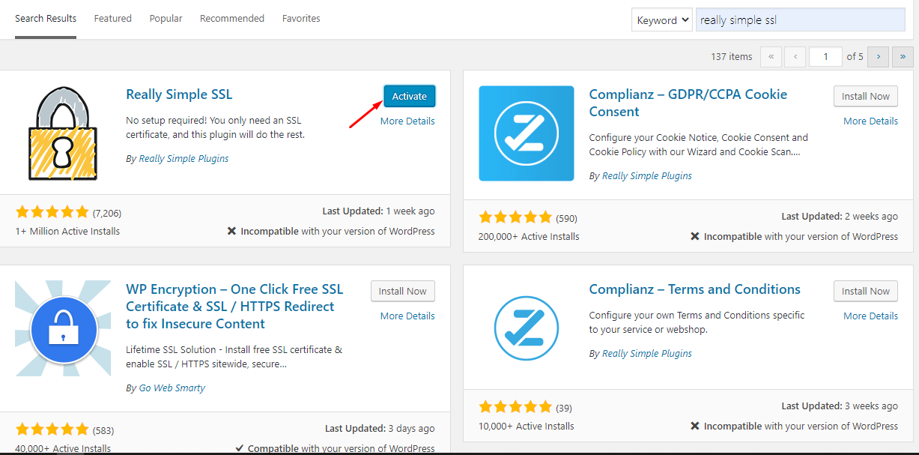919x455 pixels.
Task: Open the Favorites tab
Action: pyautogui.click(x=301, y=19)
